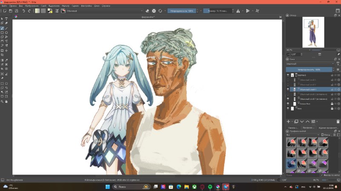Viewport: 341px width, 191px height.
Task: Add a new paint layer with plus button
Action: pyautogui.click(x=289, y=122)
